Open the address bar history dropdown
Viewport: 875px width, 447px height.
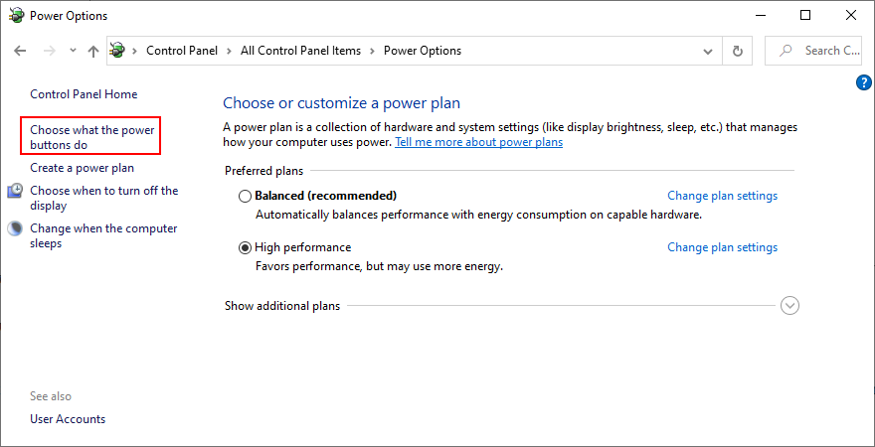pyautogui.click(x=708, y=51)
